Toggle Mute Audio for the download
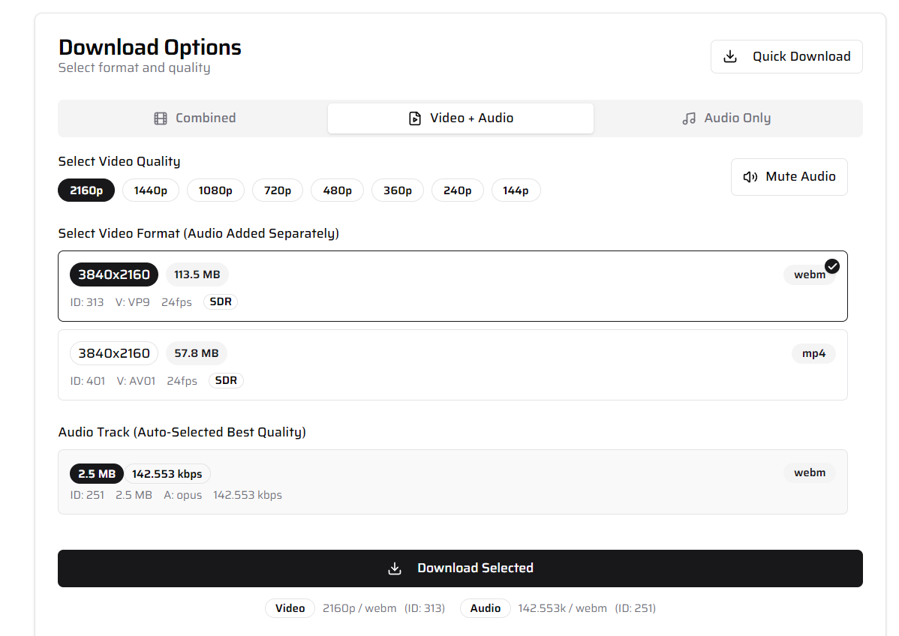 coord(789,176)
